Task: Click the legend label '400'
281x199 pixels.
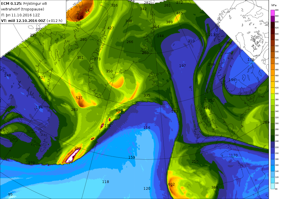Action: click(277, 94)
